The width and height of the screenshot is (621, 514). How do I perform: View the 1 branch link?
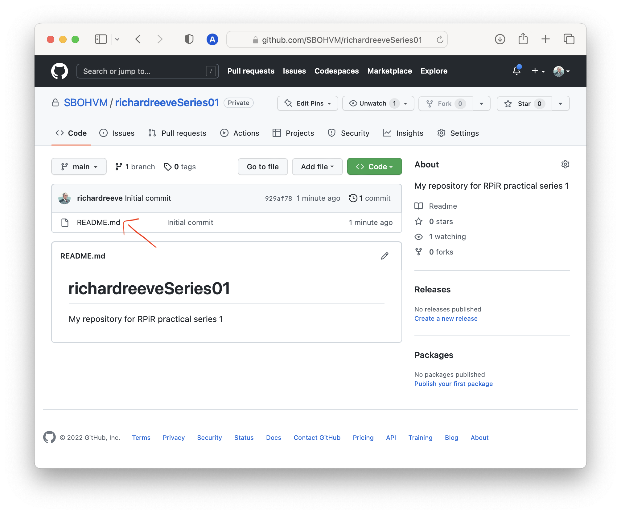click(135, 167)
